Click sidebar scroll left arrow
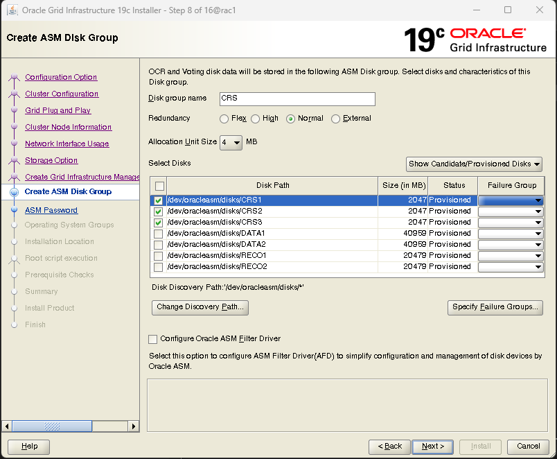This screenshot has height=459, width=557. tap(7, 426)
